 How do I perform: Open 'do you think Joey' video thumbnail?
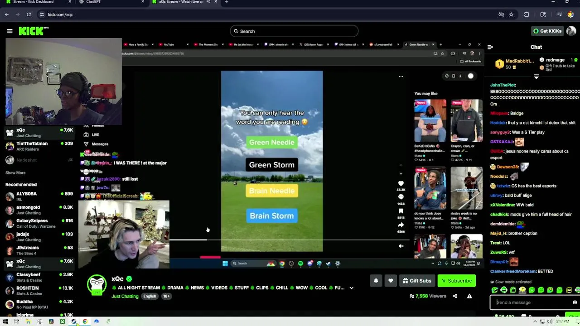430,188
